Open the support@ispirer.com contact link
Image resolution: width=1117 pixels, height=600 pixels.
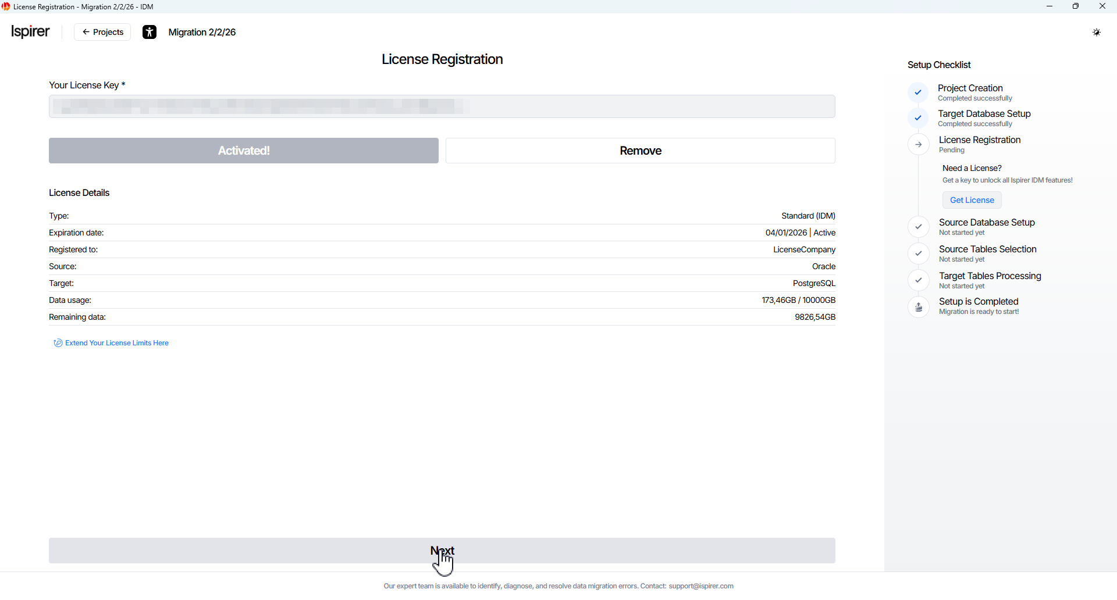700,586
